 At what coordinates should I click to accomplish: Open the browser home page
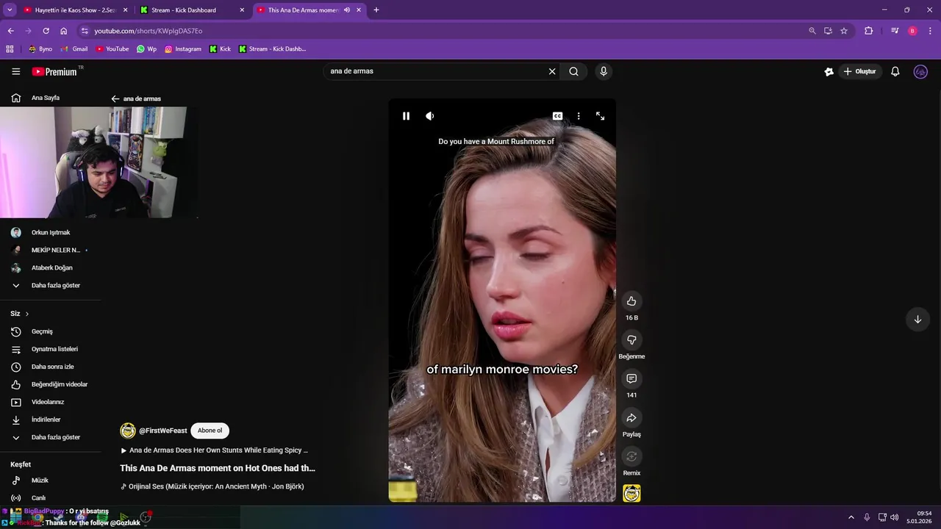(64, 31)
